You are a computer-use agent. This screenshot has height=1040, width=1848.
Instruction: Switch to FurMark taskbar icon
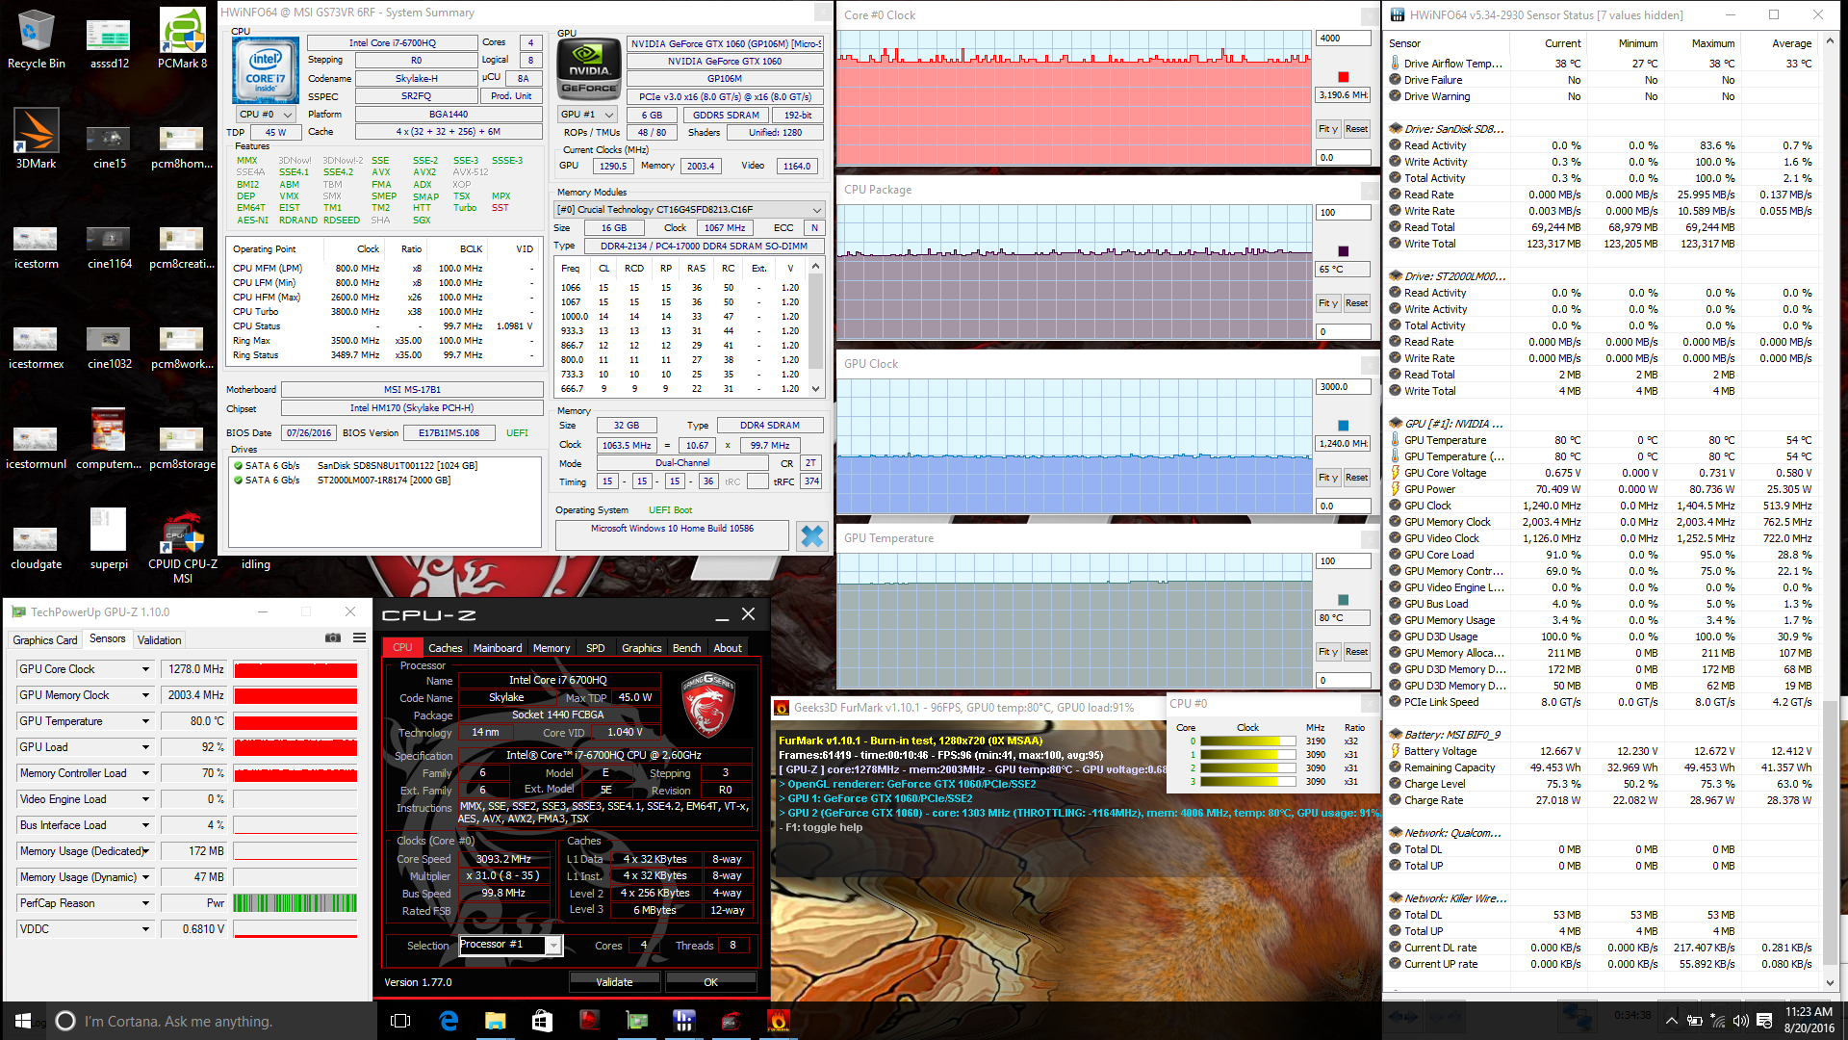778,1021
